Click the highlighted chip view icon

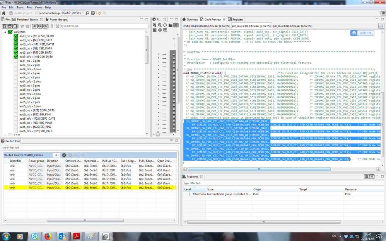point(176,25)
